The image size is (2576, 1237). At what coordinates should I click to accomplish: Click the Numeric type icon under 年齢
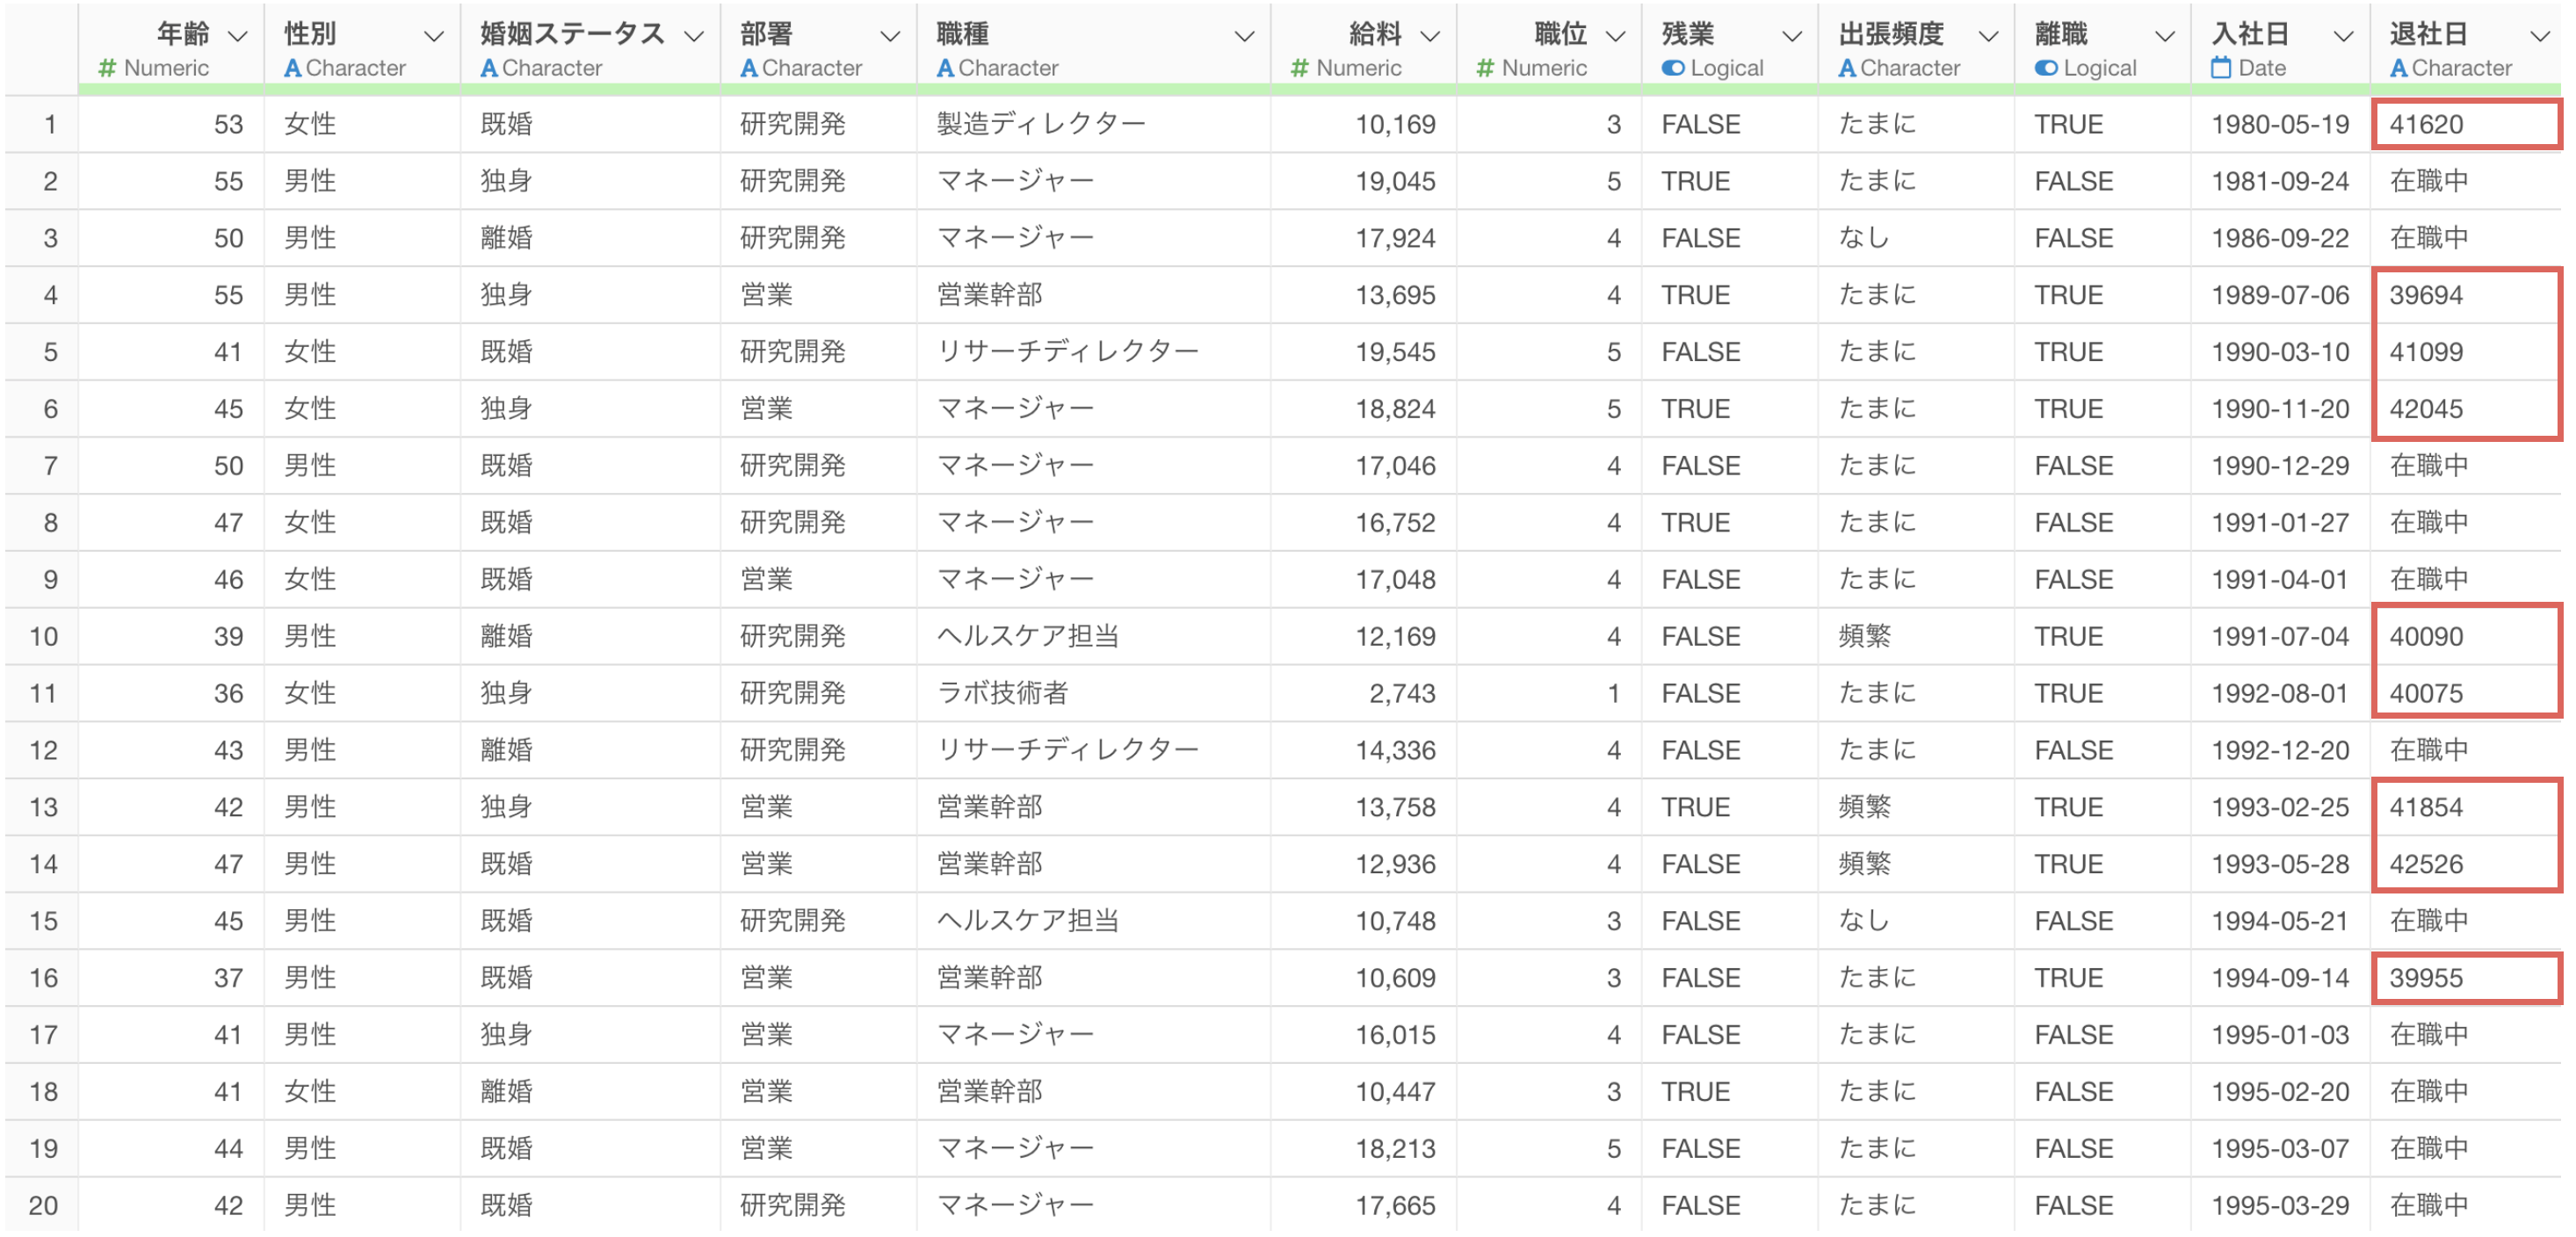[x=107, y=68]
